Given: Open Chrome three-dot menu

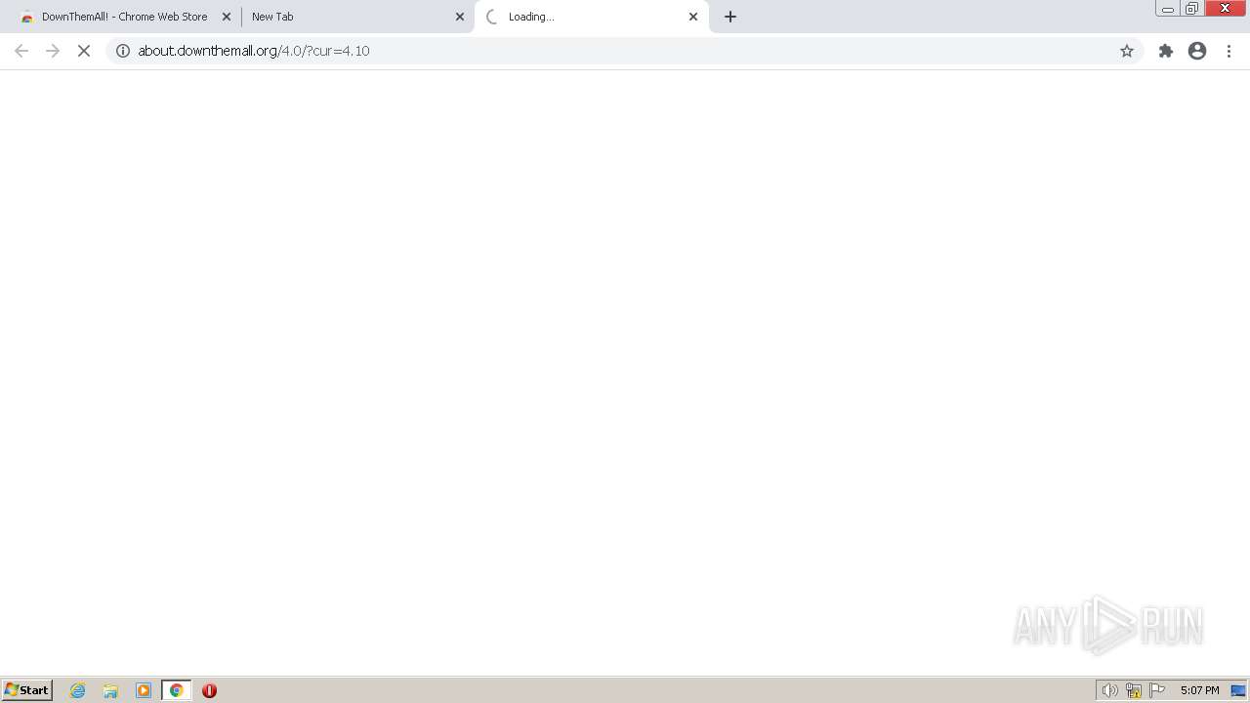Looking at the screenshot, I should point(1229,51).
